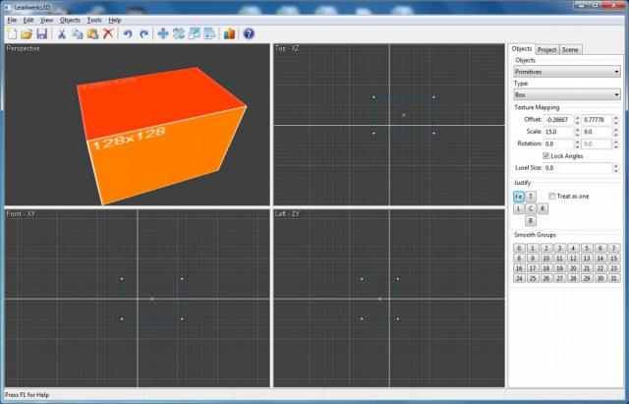
Task: Open the Primitives objects dropdown
Action: click(567, 71)
